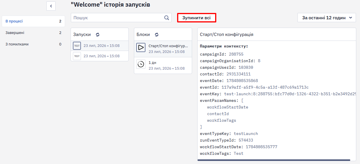Click the search magnifier icon
The image size is (360, 164).
tap(167, 18)
